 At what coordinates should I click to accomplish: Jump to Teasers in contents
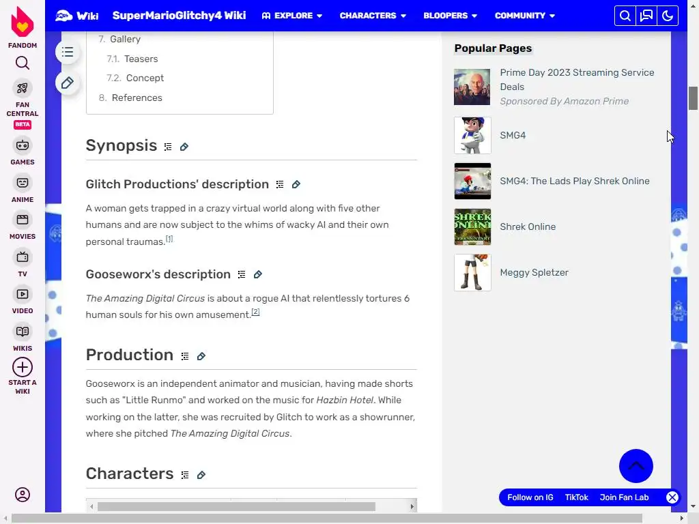(x=141, y=59)
